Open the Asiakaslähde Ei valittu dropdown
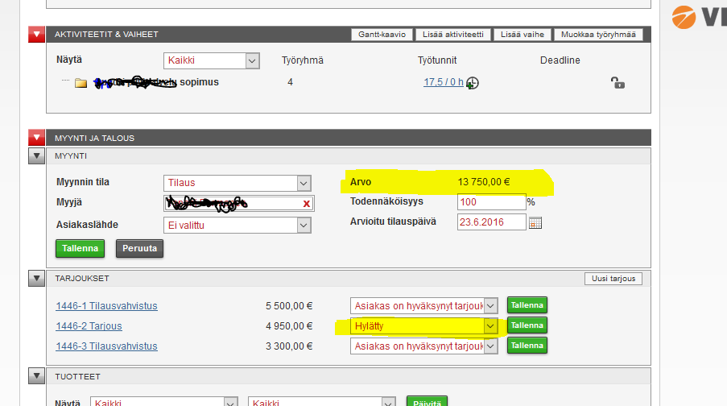727x406 pixels. pyautogui.click(x=237, y=226)
